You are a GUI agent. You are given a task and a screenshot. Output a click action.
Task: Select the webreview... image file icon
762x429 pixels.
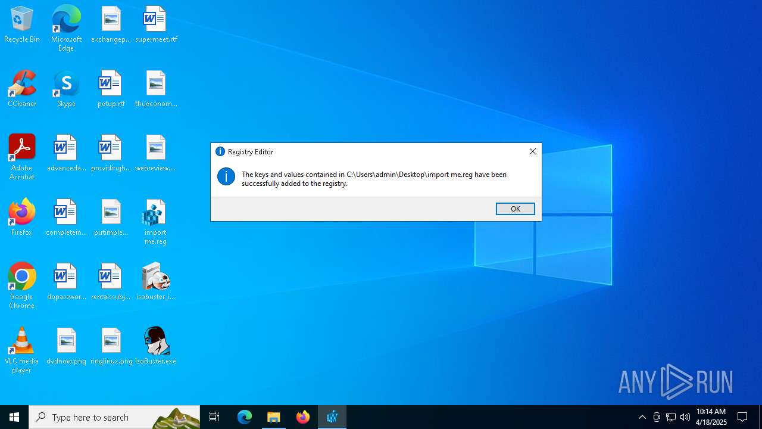(x=156, y=154)
